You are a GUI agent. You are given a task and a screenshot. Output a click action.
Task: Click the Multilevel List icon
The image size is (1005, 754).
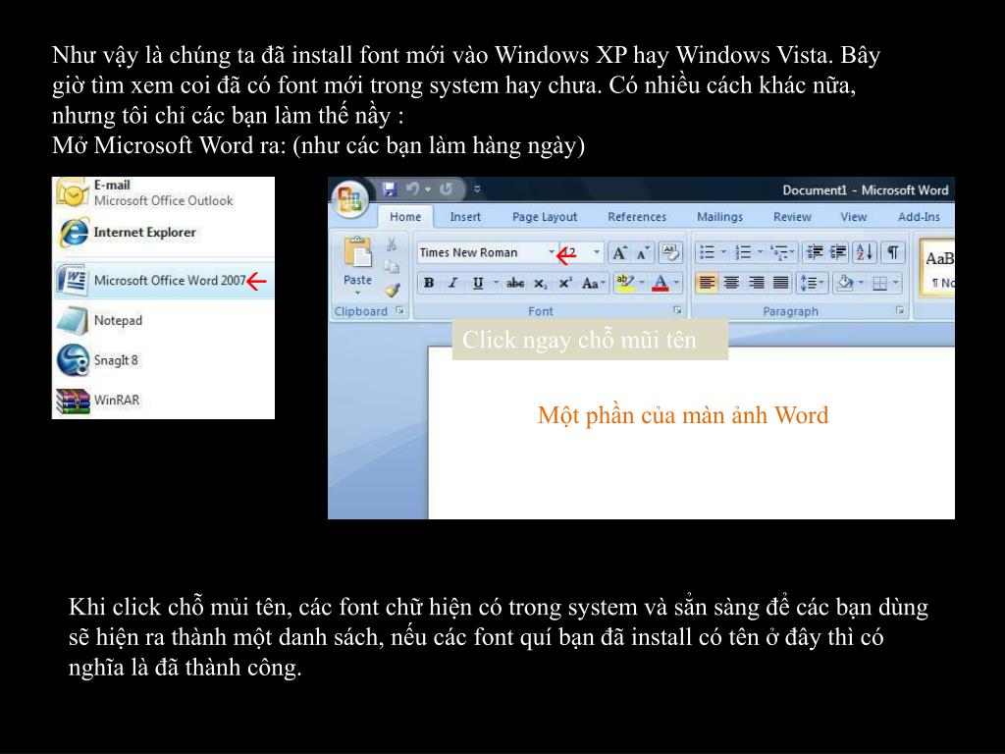[780, 252]
